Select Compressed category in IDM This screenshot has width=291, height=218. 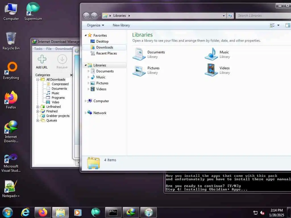click(x=60, y=84)
